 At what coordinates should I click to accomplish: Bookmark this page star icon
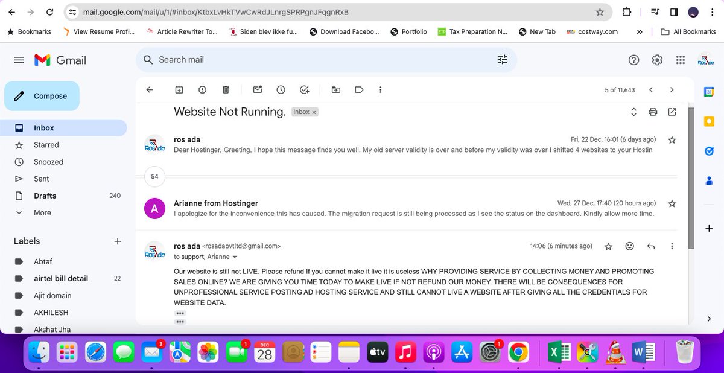(x=600, y=12)
